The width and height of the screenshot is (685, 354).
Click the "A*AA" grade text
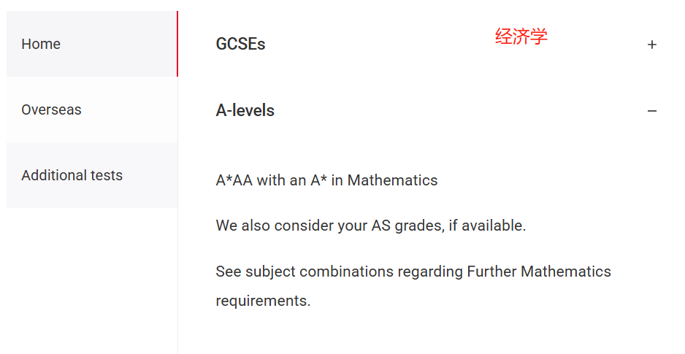click(234, 180)
